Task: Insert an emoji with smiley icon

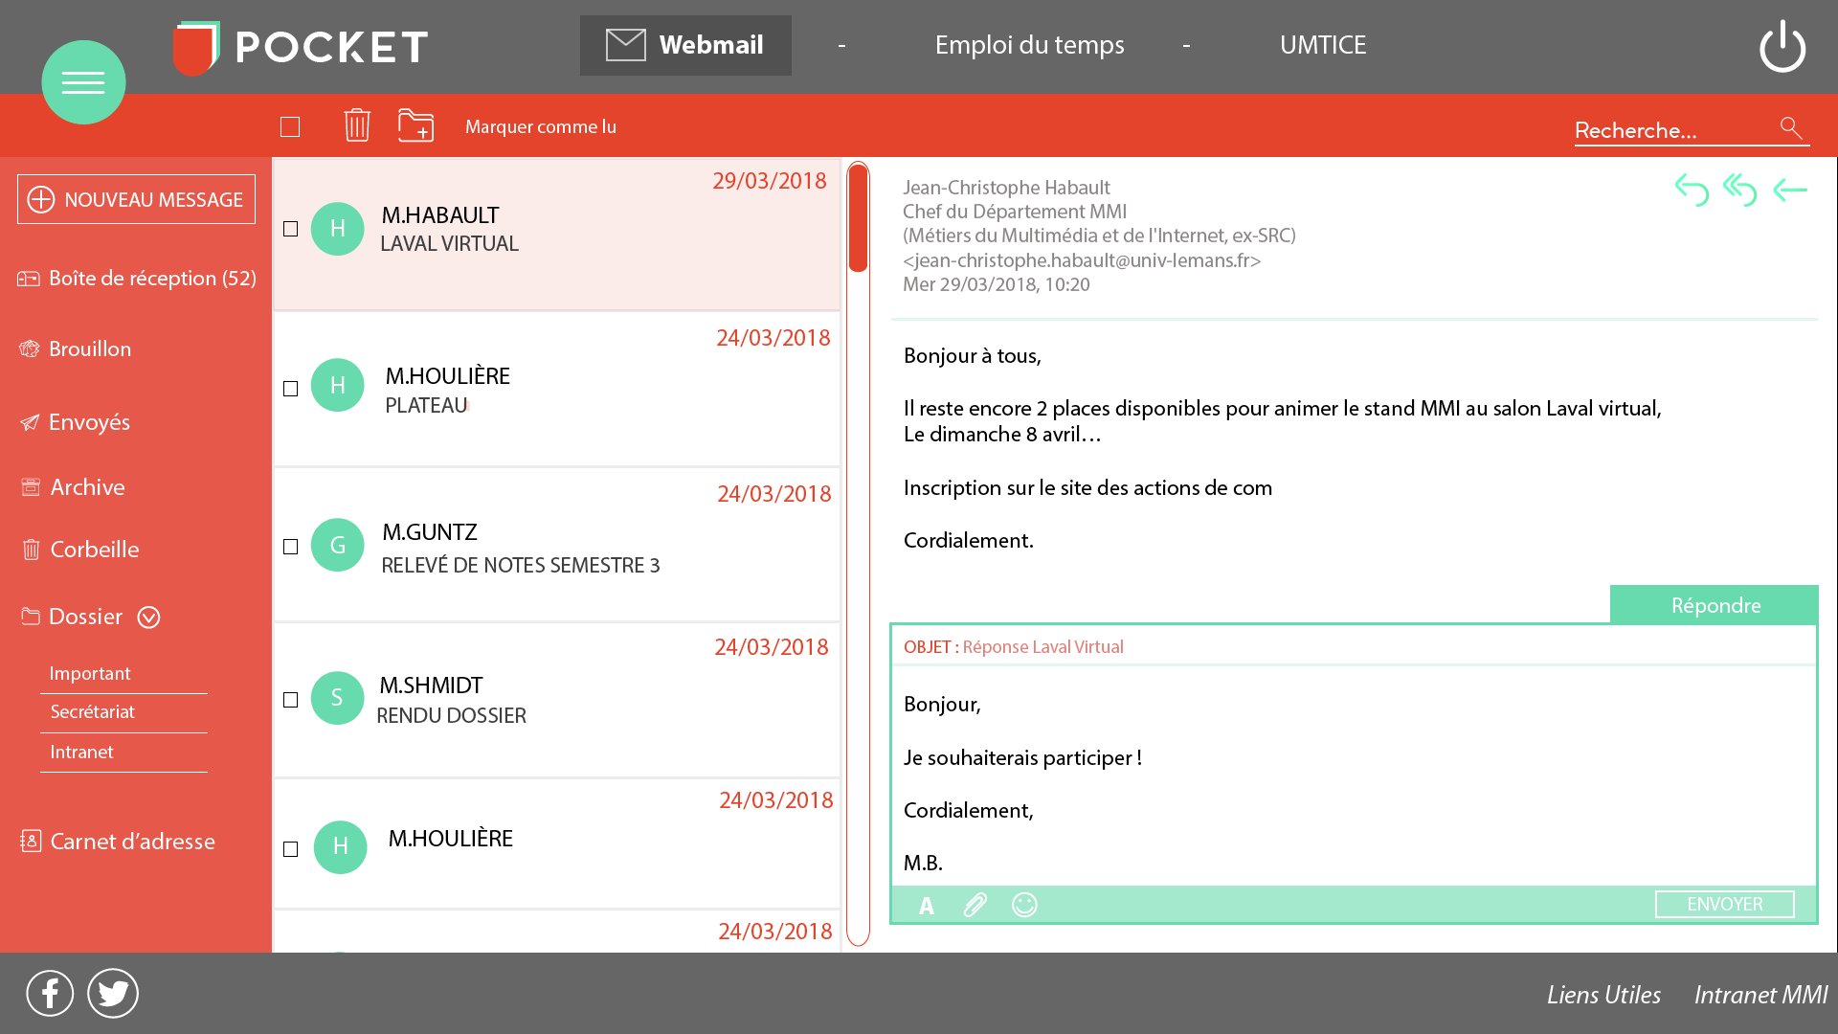Action: tap(1024, 905)
